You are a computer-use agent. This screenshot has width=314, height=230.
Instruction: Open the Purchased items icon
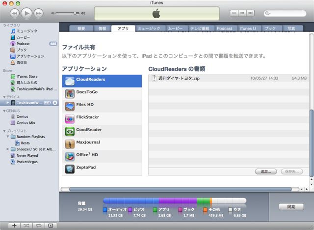coord(13,83)
